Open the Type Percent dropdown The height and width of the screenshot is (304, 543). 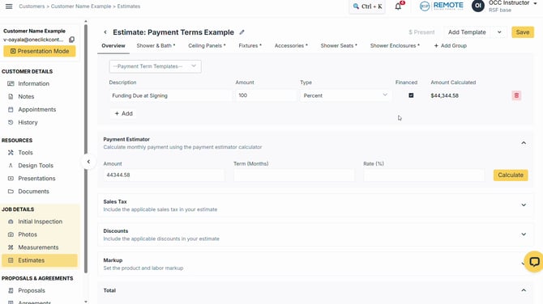(345, 95)
